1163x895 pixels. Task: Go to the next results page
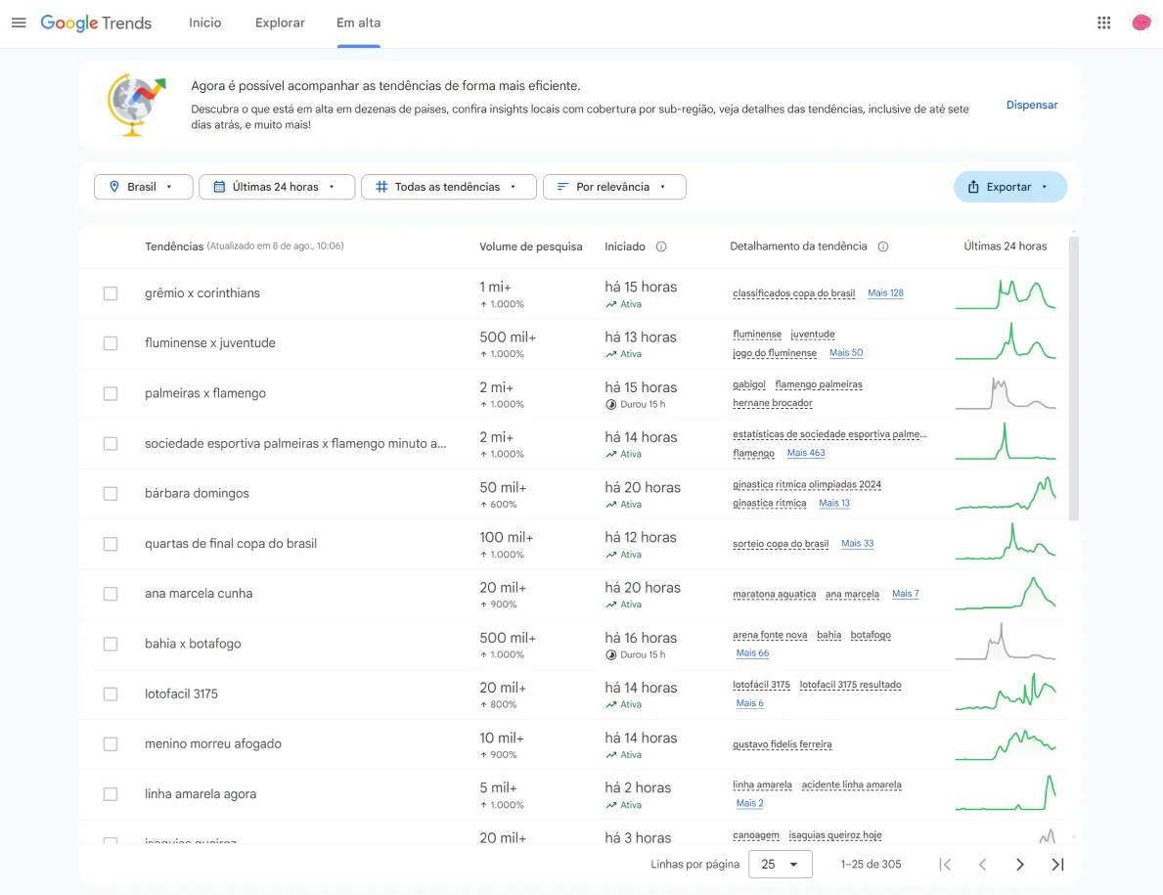tap(1020, 865)
